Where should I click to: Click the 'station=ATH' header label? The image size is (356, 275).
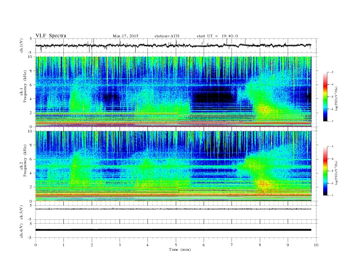[167, 36]
